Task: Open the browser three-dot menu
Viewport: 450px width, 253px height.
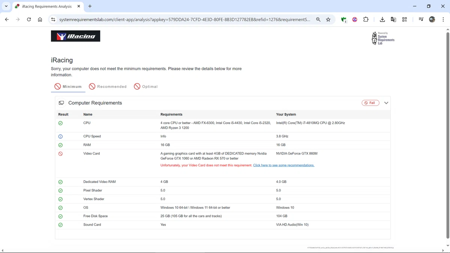Action: point(443,19)
